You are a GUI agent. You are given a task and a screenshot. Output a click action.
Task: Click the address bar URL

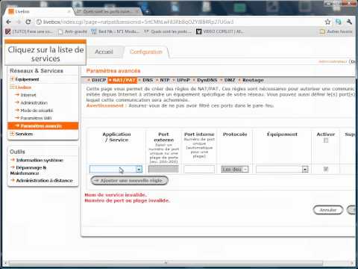[x=138, y=22]
